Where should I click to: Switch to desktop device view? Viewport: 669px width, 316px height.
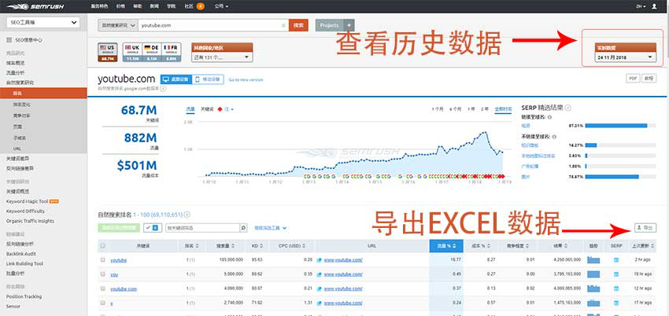176,79
